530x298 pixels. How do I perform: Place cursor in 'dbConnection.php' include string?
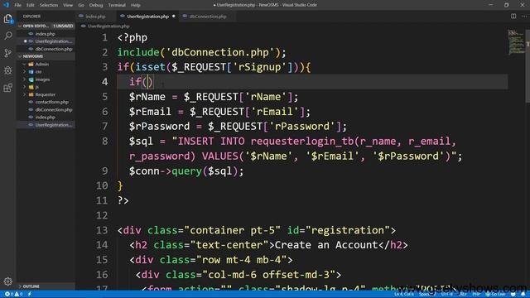coord(220,52)
